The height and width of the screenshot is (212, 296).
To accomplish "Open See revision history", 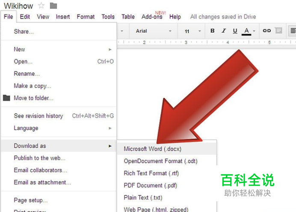I will [x=59, y=116].
